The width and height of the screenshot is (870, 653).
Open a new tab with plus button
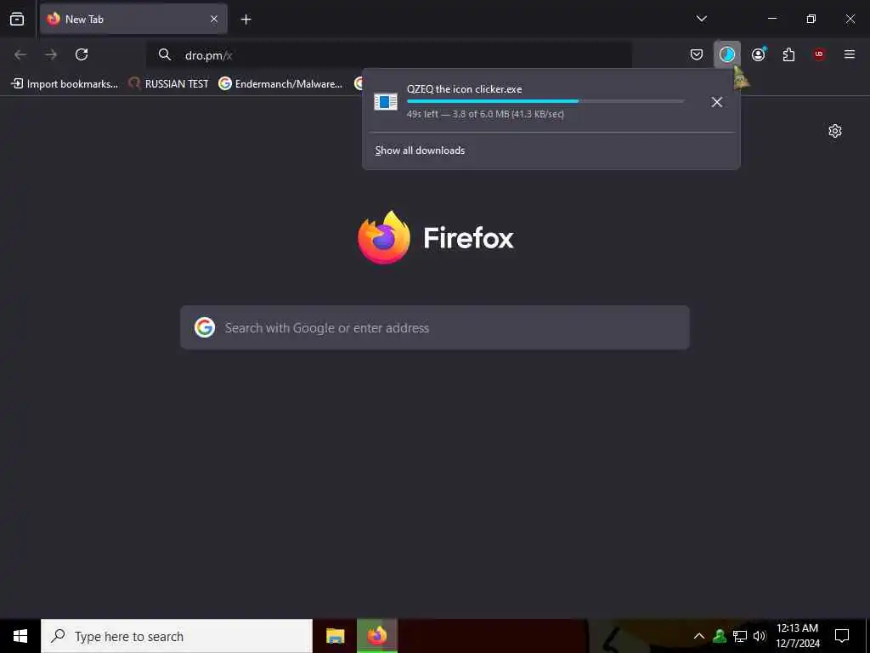point(246,20)
